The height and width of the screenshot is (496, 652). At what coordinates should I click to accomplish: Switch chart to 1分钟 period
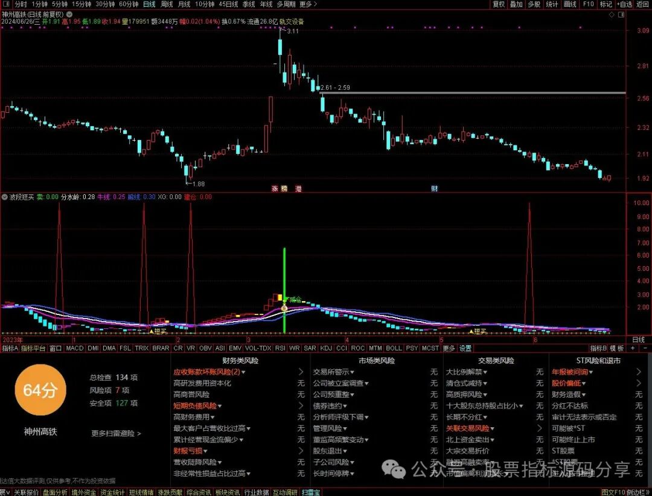click(39, 4)
